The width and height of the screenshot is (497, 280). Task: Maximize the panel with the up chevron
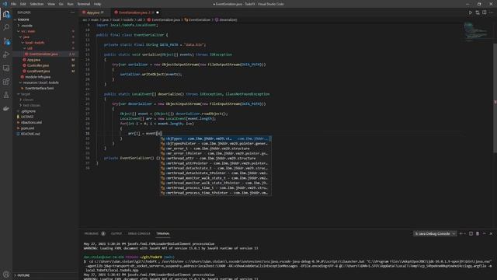click(485, 233)
